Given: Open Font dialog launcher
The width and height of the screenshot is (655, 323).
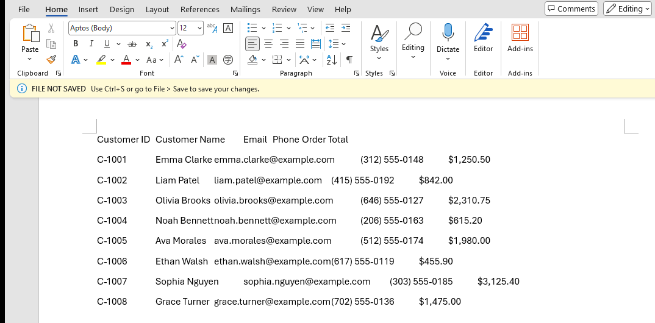Looking at the screenshot, I should (x=235, y=74).
